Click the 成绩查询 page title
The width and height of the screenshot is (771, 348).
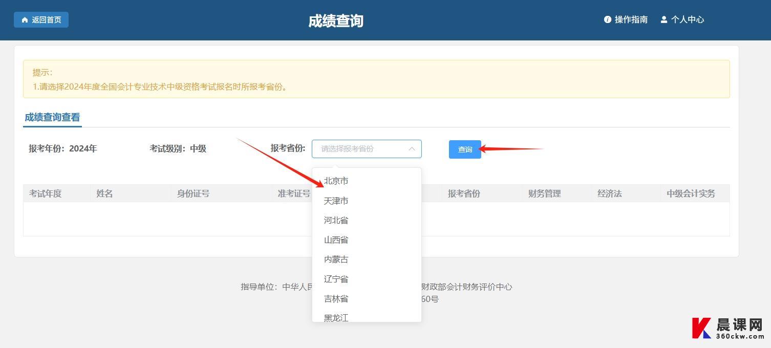click(x=336, y=20)
